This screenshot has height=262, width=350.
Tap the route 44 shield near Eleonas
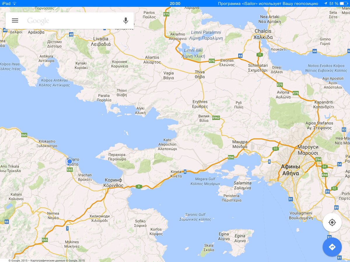point(240,55)
